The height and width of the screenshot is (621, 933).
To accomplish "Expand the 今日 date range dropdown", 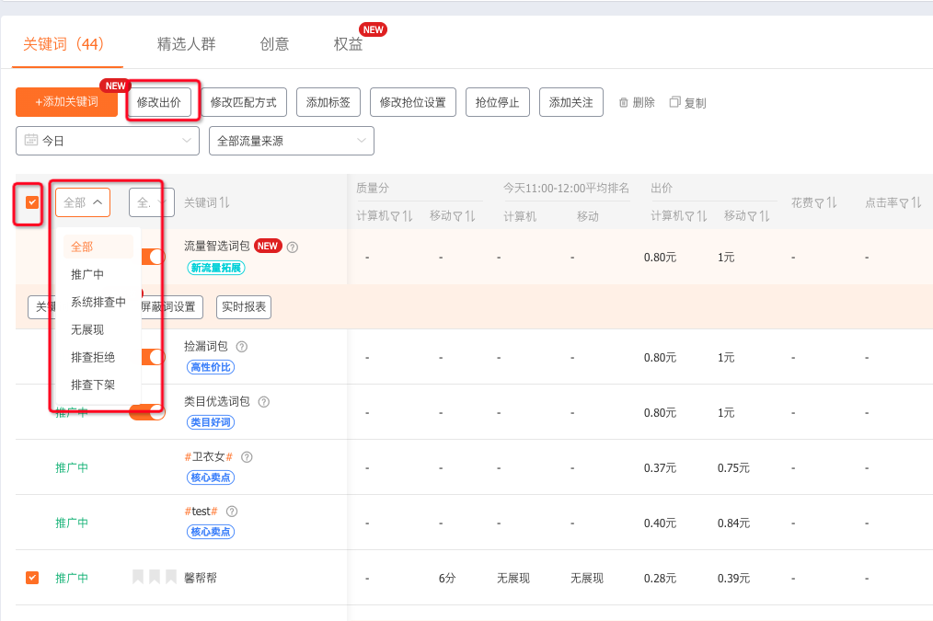I will [107, 141].
